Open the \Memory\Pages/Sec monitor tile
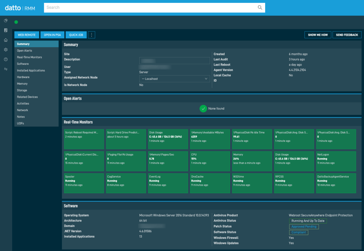364x251 pixels. click(x=168, y=161)
